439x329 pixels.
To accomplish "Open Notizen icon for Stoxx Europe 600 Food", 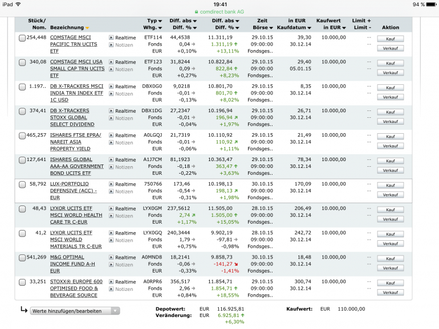I will click(x=111, y=289).
